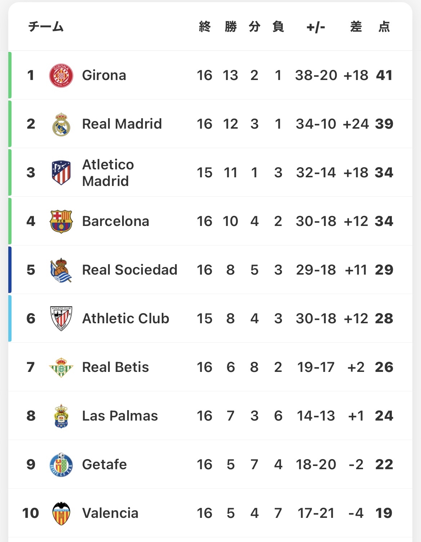Sort by the 点 points header
Image resolution: width=421 pixels, height=542 pixels.
(x=384, y=27)
